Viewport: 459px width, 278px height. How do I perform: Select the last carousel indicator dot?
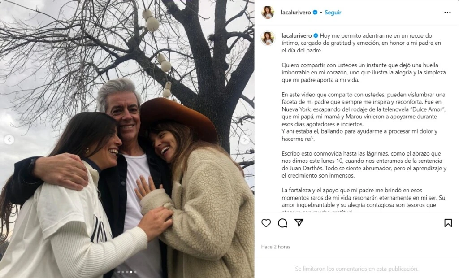[x=135, y=272]
